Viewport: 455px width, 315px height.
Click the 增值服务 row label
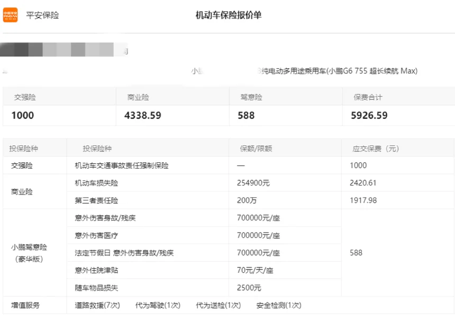[x=25, y=305]
